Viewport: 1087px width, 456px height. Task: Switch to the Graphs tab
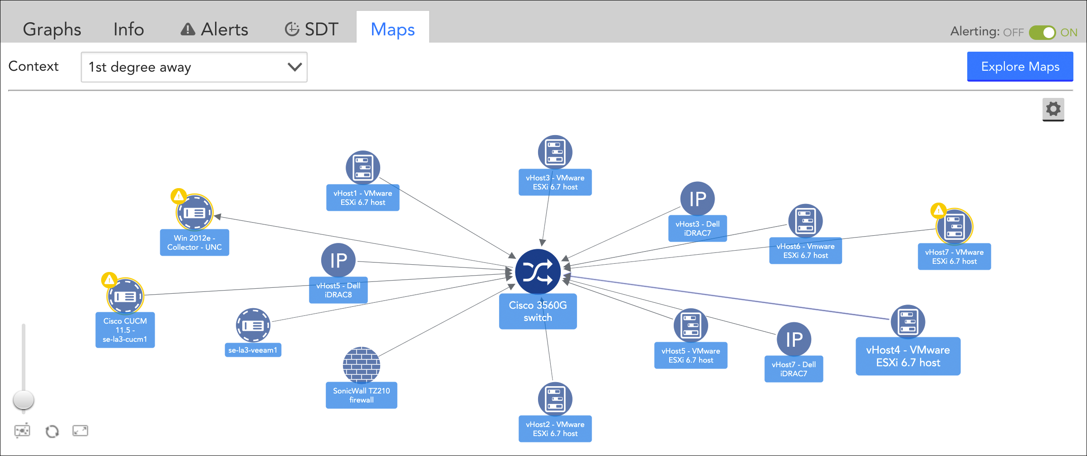pos(52,29)
